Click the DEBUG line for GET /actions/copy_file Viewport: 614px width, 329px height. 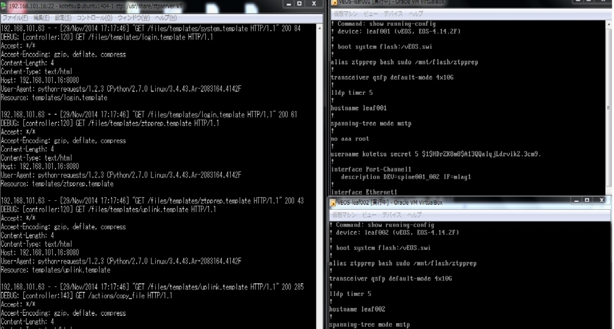[86, 295]
